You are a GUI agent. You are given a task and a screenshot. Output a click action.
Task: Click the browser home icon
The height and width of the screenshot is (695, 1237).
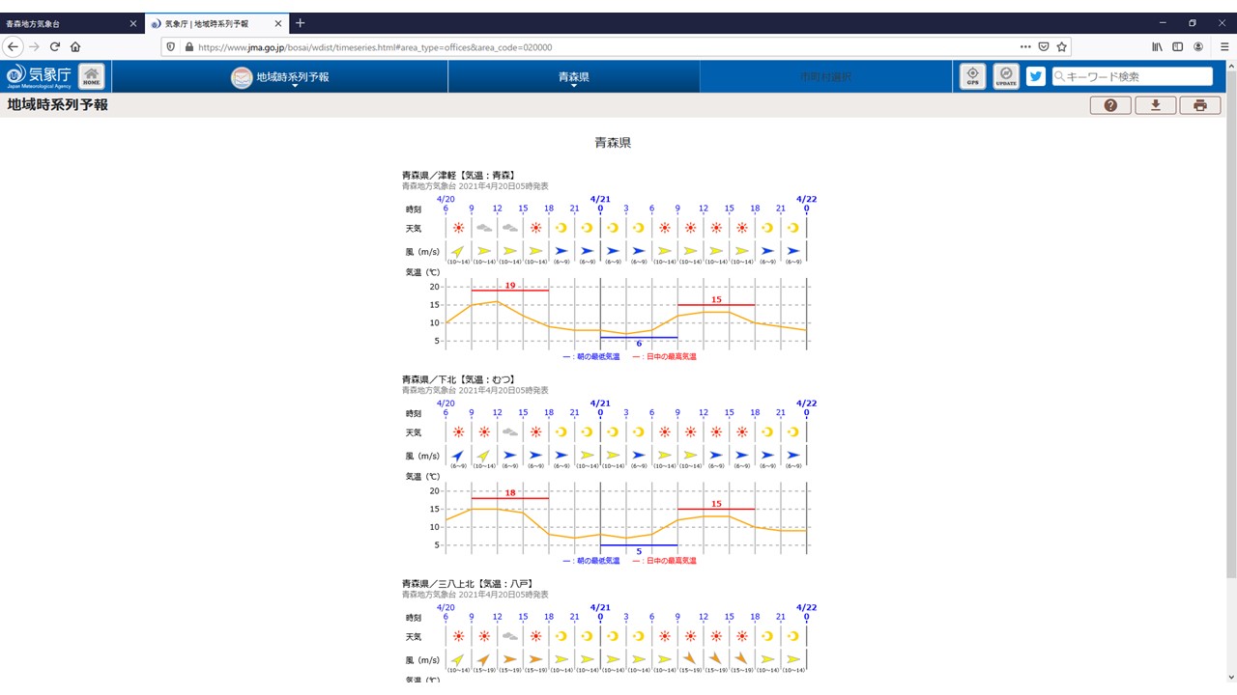[75, 46]
